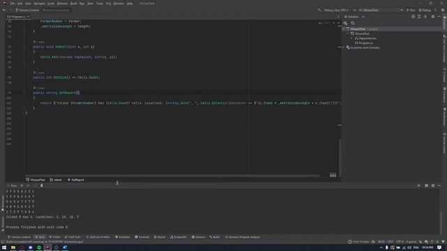
Task: Open the WizardTest run configuration dropdown
Action: [x=381, y=10]
